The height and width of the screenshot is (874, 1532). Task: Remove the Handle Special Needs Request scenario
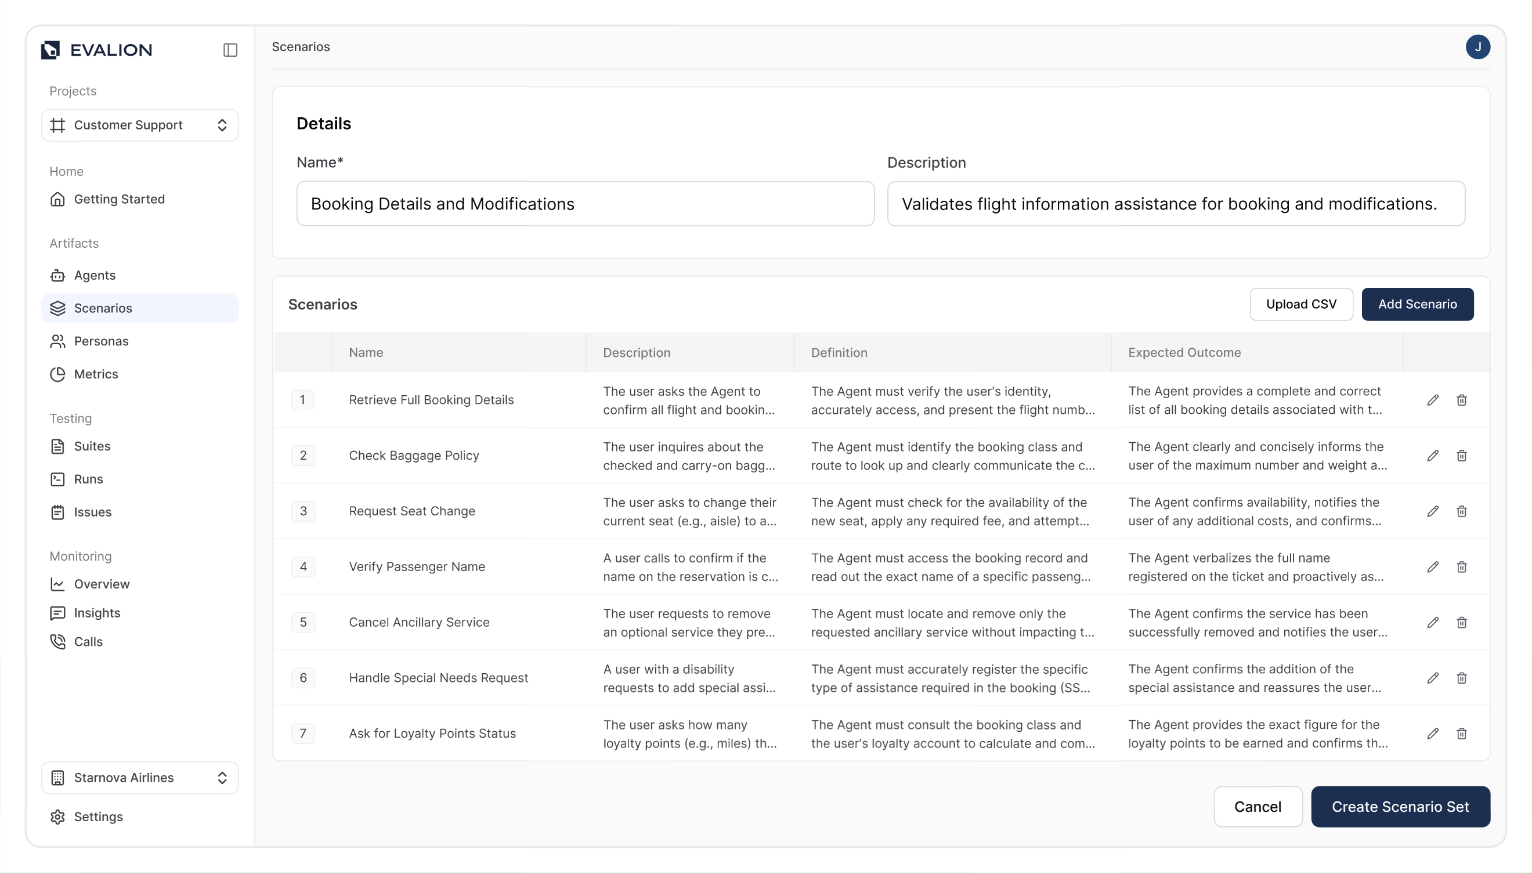click(x=1461, y=678)
